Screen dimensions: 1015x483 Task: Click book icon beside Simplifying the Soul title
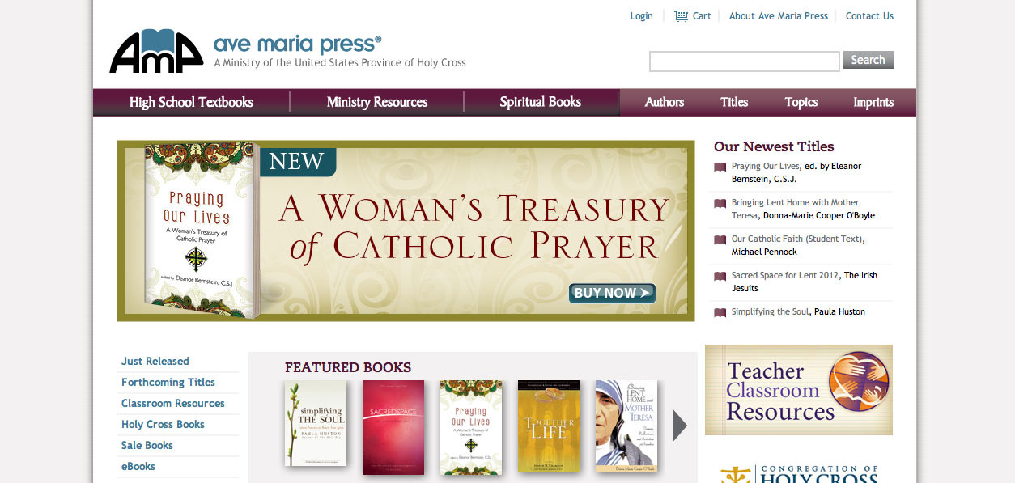[x=720, y=312]
